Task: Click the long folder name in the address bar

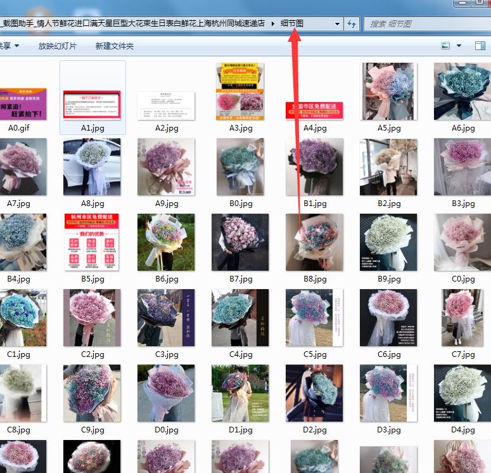Action: click(x=132, y=23)
